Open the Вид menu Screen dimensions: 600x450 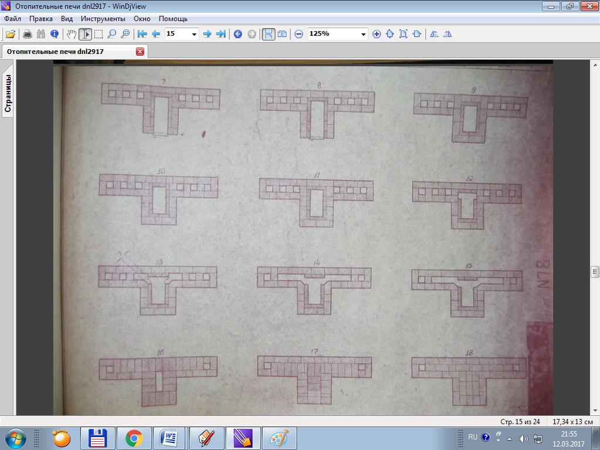67,18
